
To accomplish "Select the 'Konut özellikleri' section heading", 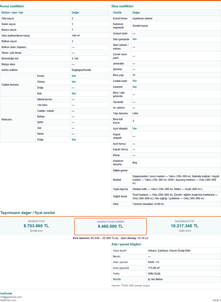I will (x=12, y=6).
